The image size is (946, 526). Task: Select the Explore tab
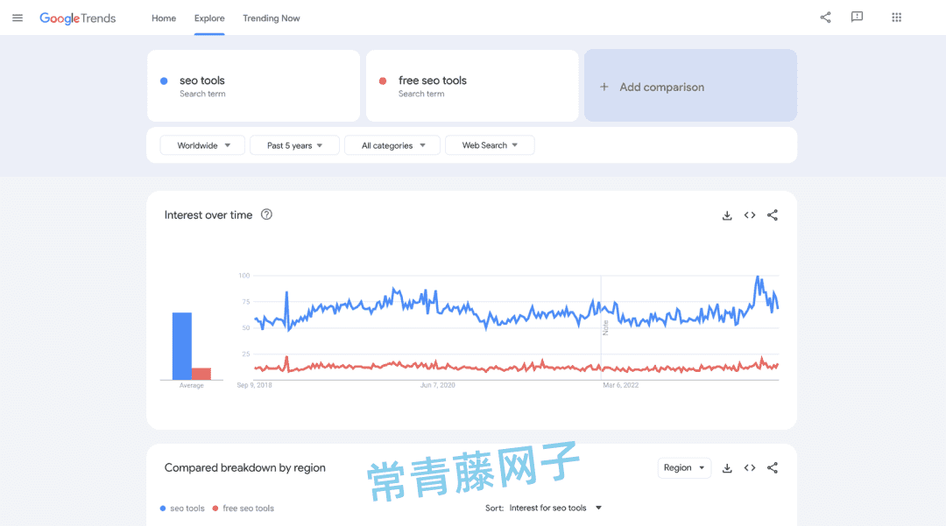(x=209, y=18)
